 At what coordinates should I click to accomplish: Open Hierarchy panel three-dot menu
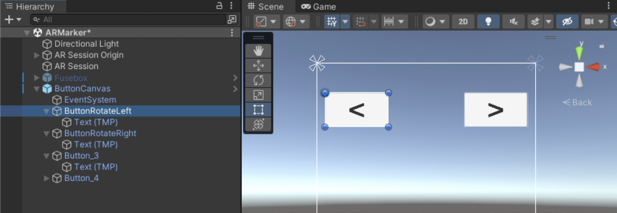point(231,6)
